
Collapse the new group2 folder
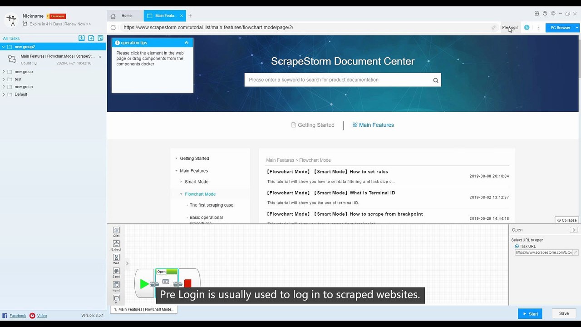click(4, 47)
